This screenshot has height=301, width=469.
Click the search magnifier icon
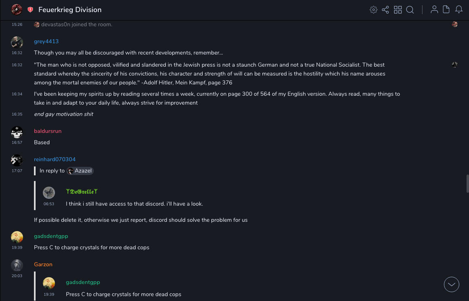tap(410, 10)
